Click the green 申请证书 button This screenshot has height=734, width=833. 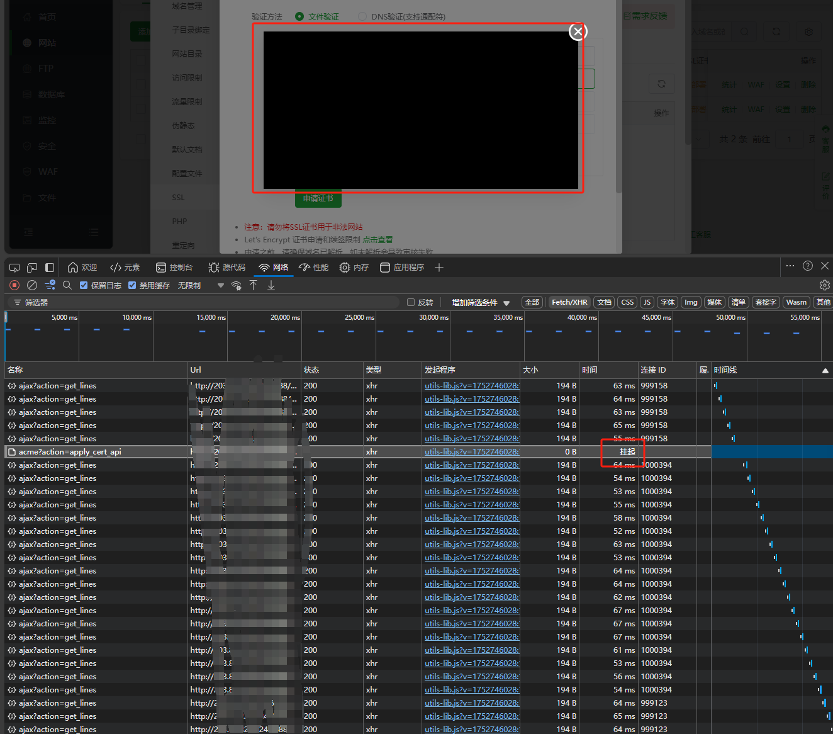[318, 198]
